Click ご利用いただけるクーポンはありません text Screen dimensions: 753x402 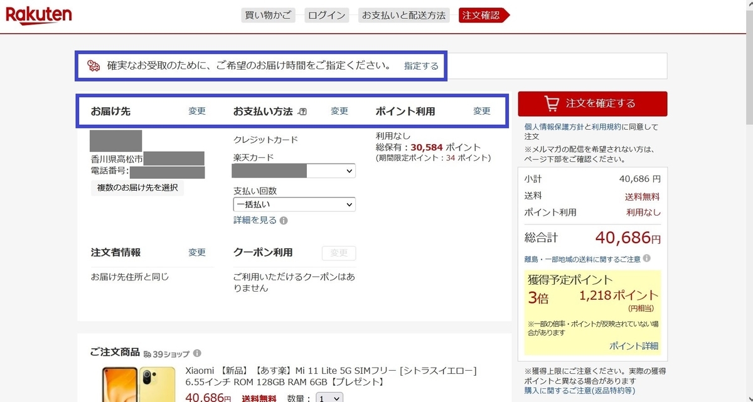294,282
